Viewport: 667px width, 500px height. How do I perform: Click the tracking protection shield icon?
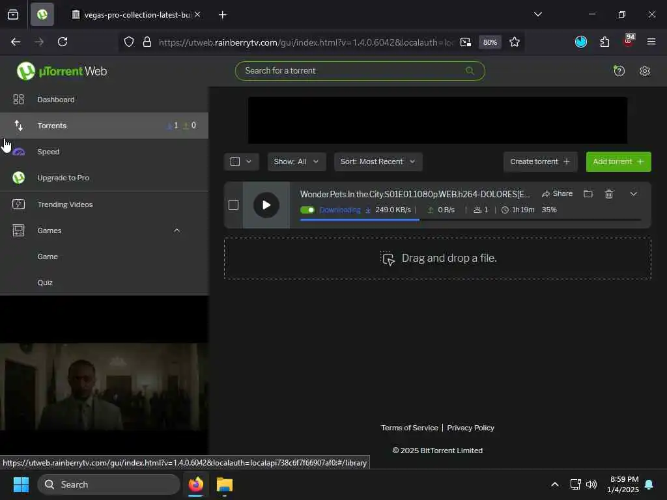129,42
